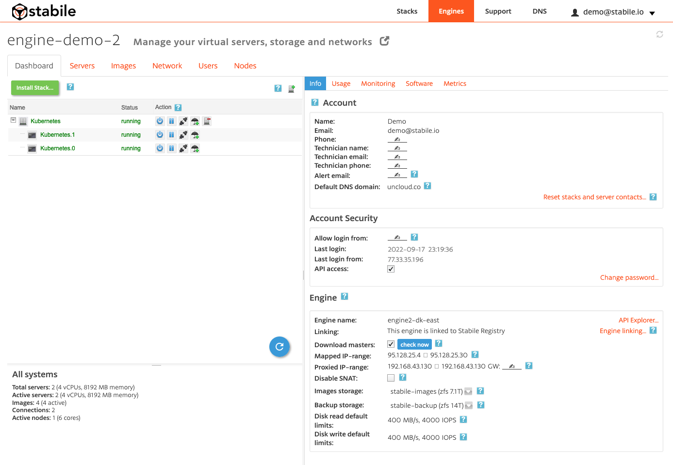Open help for Default DNS domain

tap(427, 186)
